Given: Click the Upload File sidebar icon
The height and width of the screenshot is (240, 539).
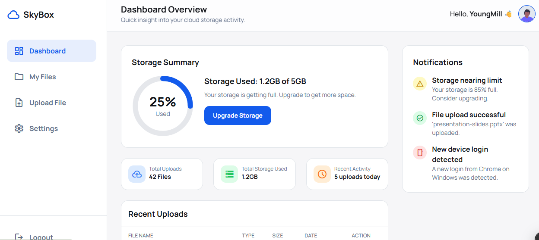Looking at the screenshot, I should tap(19, 103).
